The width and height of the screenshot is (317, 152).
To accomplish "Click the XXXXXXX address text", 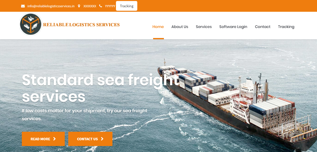I will pyautogui.click(x=90, y=6).
